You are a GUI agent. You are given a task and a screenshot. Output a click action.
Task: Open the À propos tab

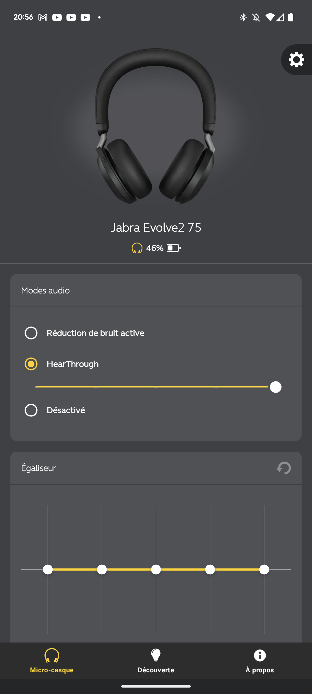260,661
